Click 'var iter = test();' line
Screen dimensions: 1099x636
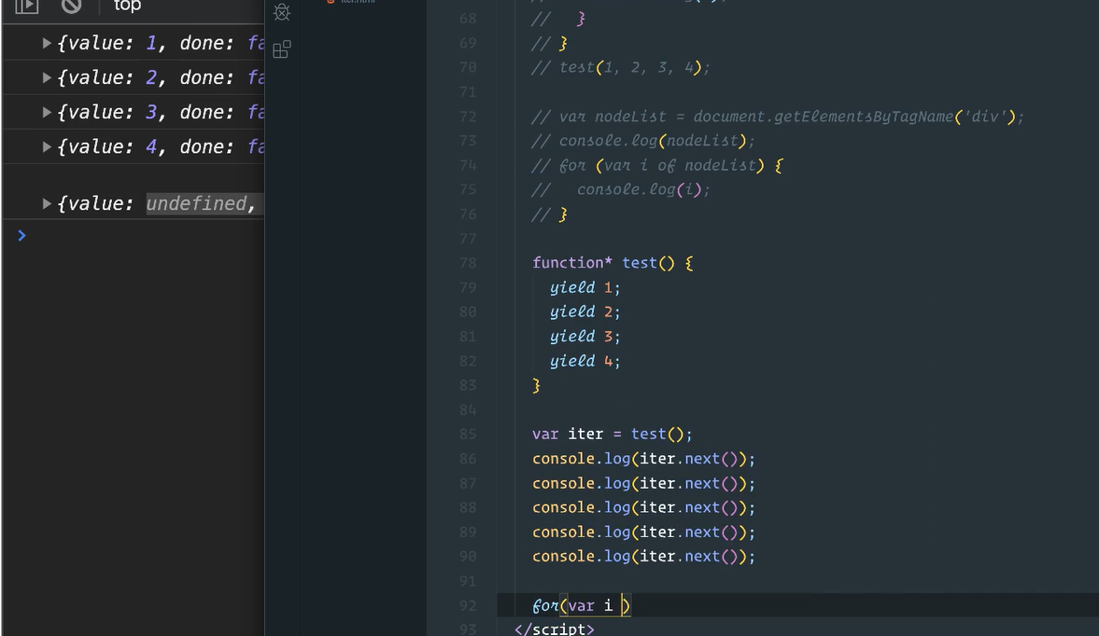612,435
